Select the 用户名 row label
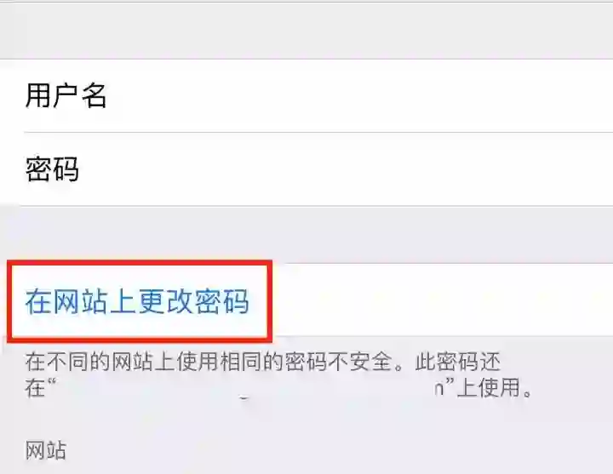 point(66,95)
